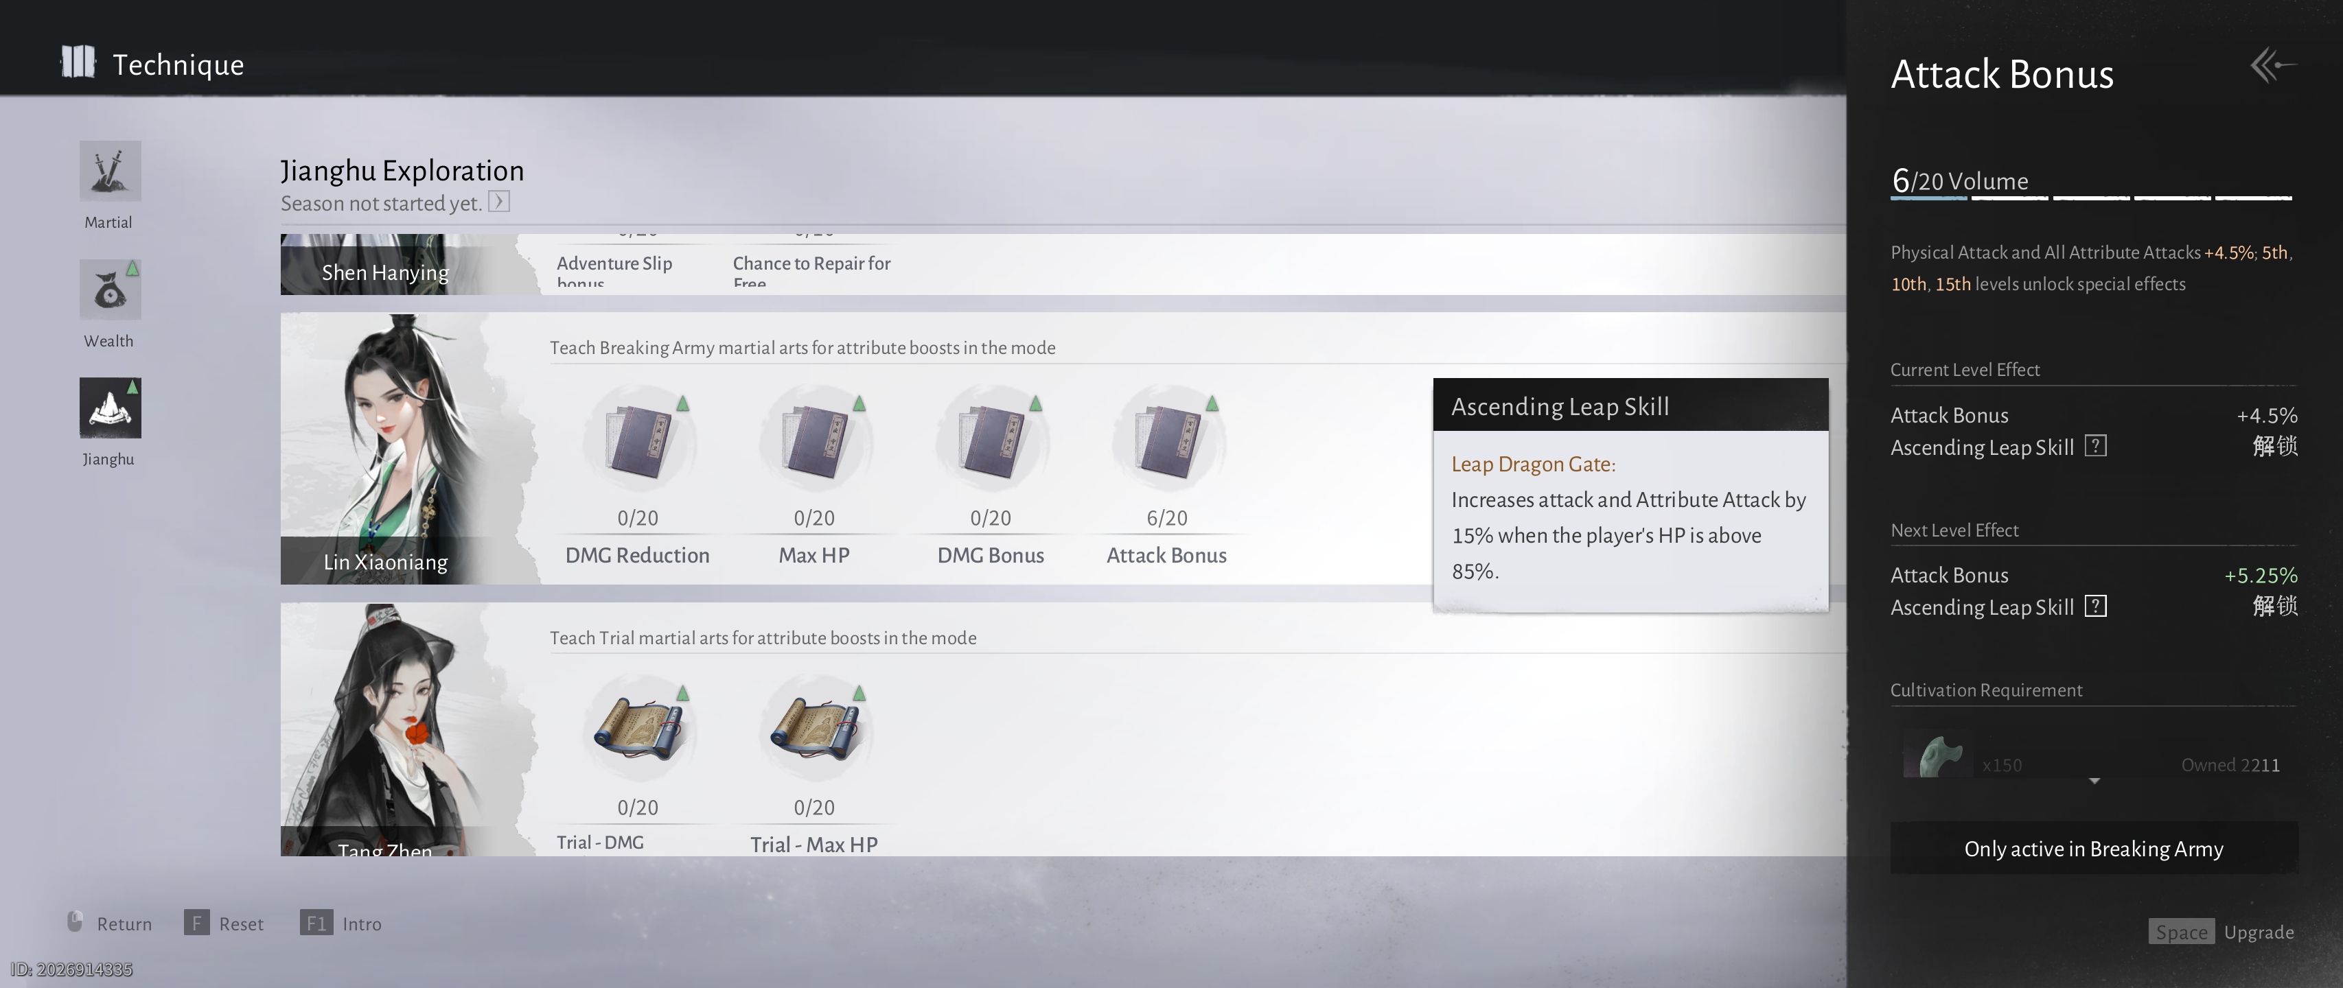This screenshot has width=2343, height=988.
Task: Open the cultivation material dropdown arrow
Action: (2094, 781)
